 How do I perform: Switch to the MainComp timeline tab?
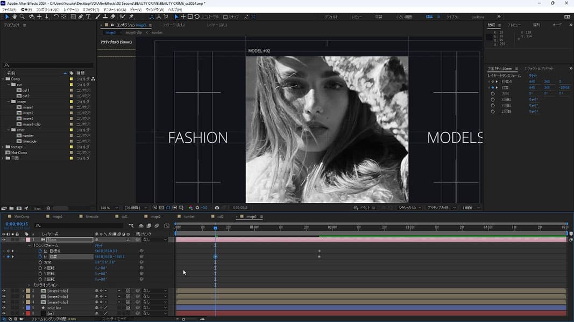point(22,216)
